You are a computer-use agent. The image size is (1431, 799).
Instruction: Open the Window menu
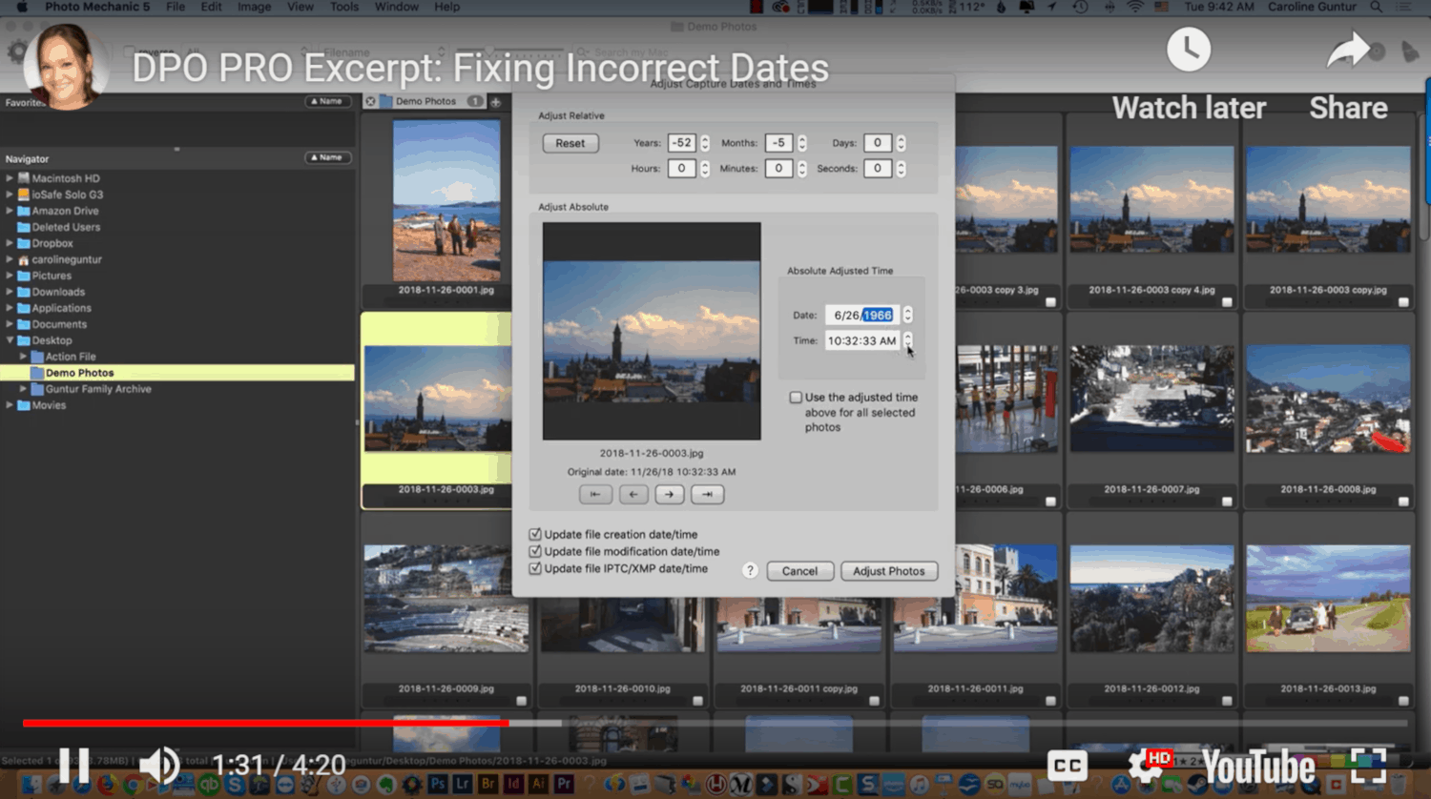(397, 7)
